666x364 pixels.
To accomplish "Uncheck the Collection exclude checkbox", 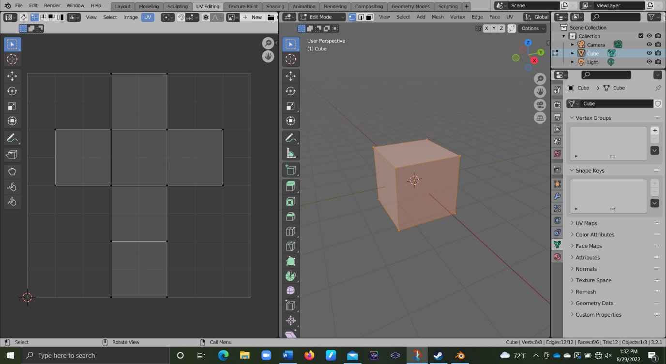I will (641, 36).
